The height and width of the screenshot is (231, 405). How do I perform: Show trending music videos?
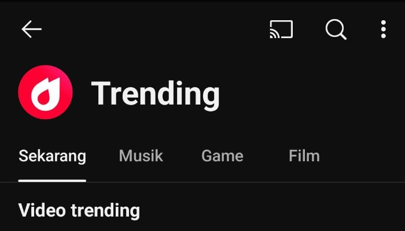(x=141, y=155)
